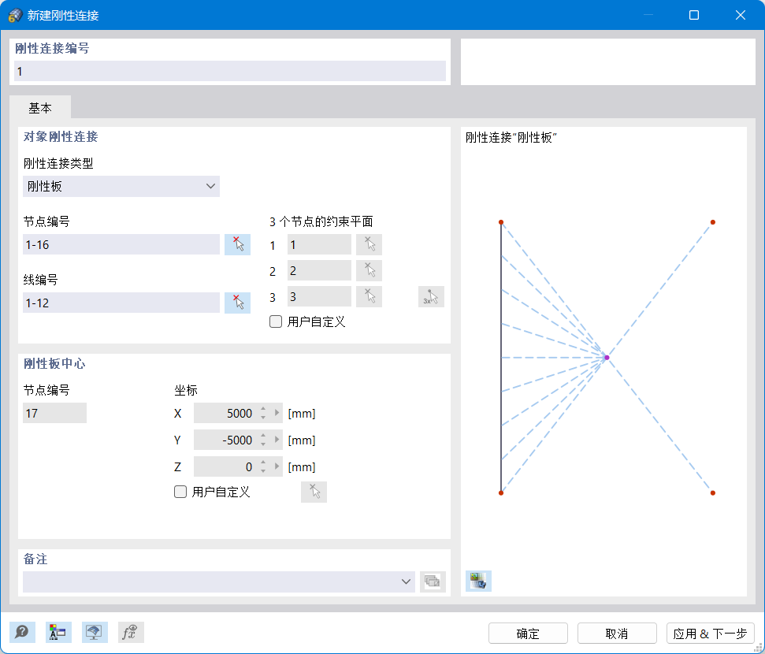Click constraint plane node 3 field
Image resolution: width=765 pixels, height=654 pixels.
319,296
